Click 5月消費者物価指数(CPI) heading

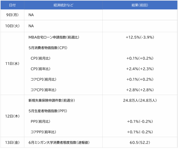[x=48, y=48]
